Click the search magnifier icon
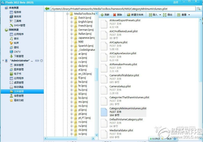This screenshot has height=142, width=203. tap(198, 9)
